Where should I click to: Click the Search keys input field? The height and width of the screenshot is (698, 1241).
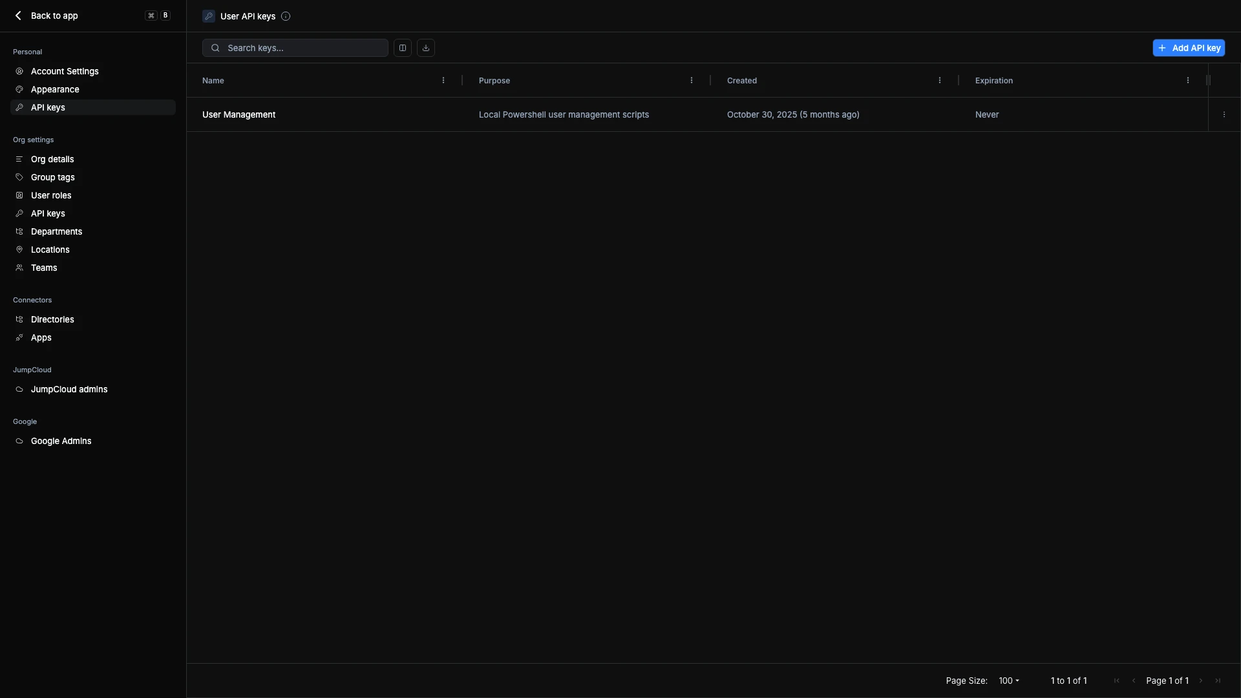pos(304,48)
